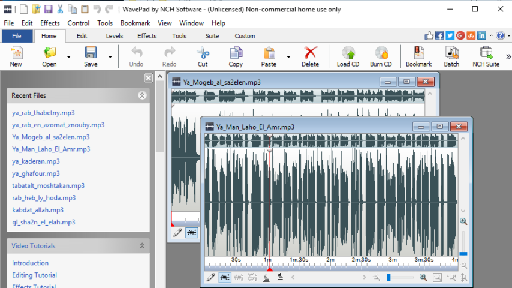Close the side panel with its X

[x=149, y=78]
